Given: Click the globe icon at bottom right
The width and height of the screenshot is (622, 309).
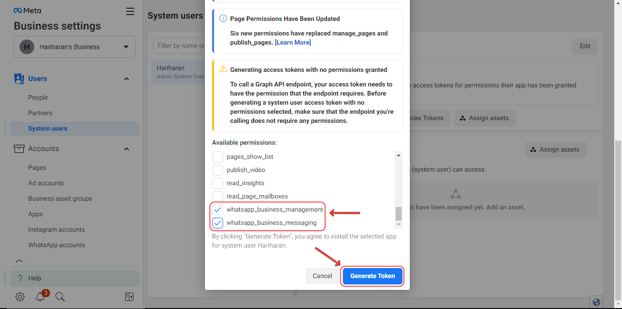Looking at the screenshot, I should coord(597,302).
